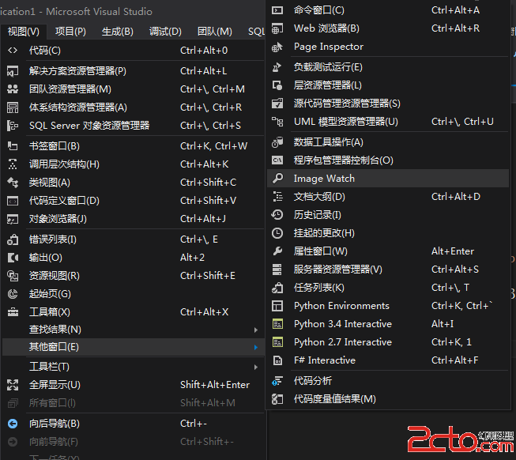This screenshot has width=516, height=460.
Task: Expand the 工具栏(T) submenu arrow
Action: click(256, 367)
